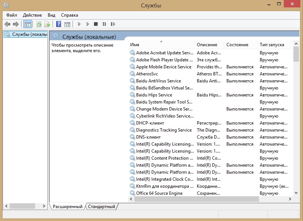Switch to the Стандартный tab
Screen dimensions: 303x221
101,207
